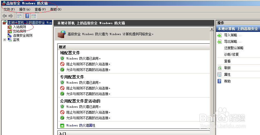Click the green check icon under 域配置文件

coord(62,69)
